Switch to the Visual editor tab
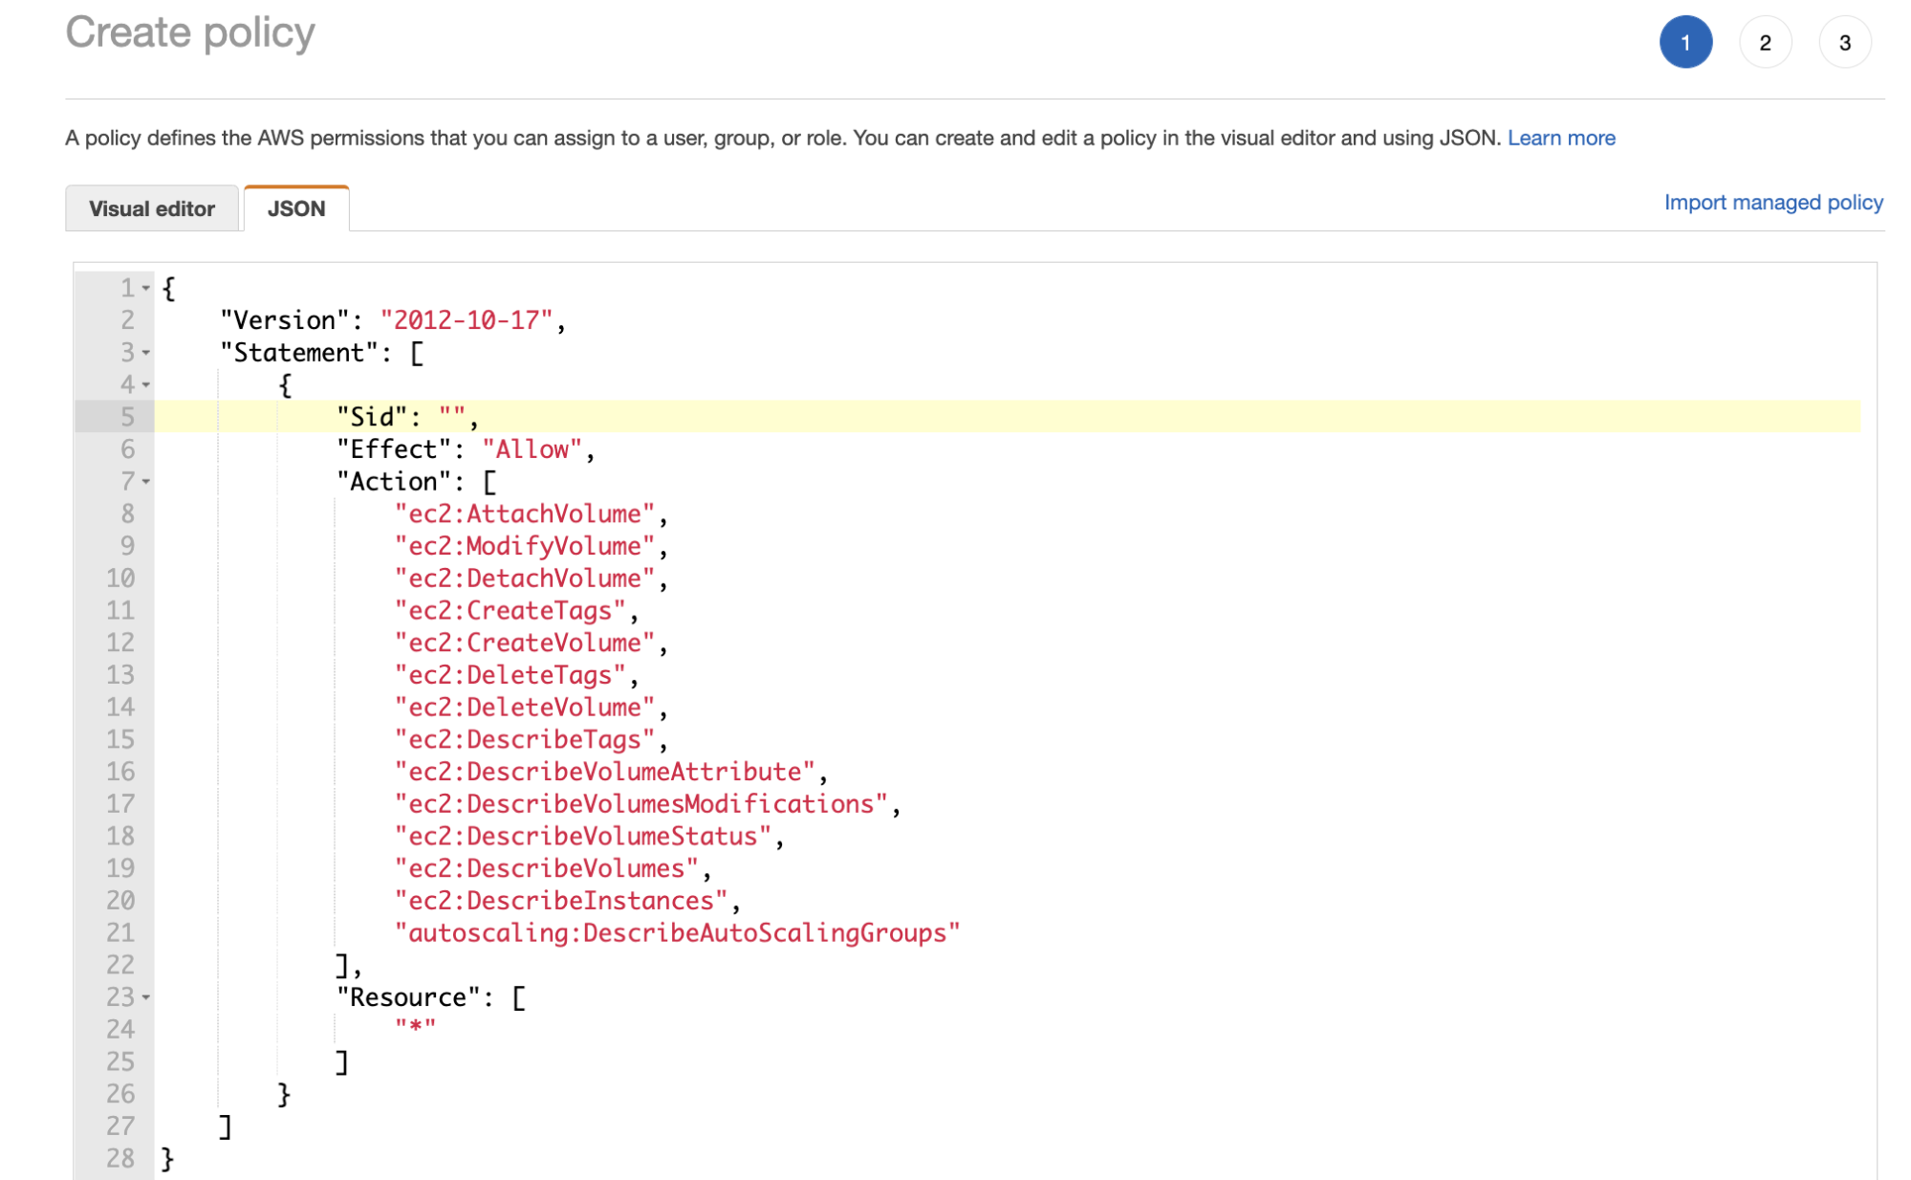 click(x=151, y=208)
